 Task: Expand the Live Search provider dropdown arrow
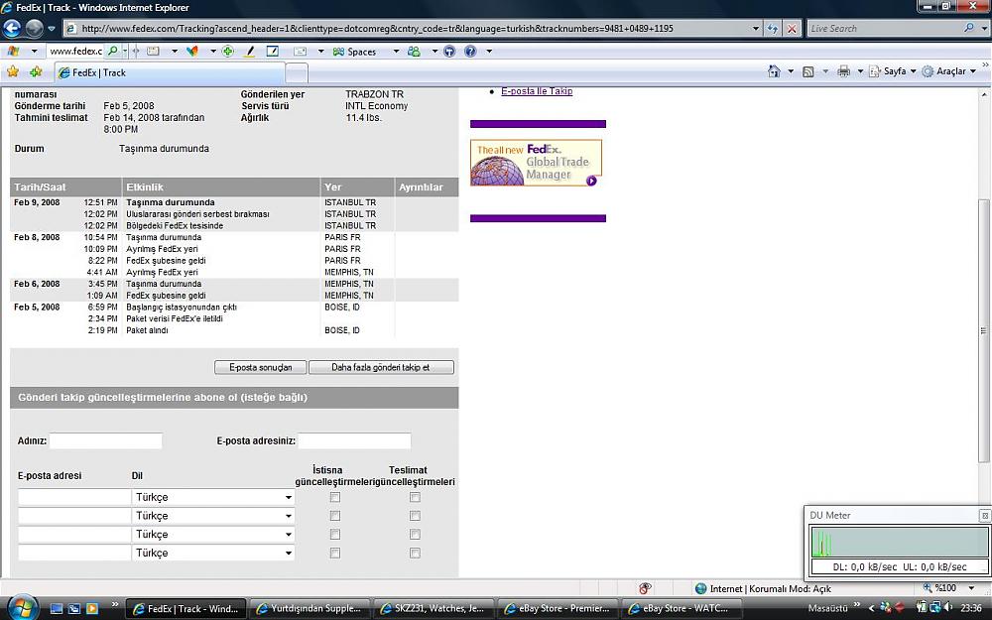pos(983,29)
